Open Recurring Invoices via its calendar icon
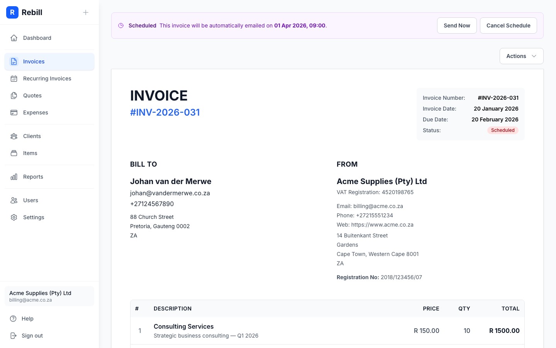The width and height of the screenshot is (556, 348). 14,78
